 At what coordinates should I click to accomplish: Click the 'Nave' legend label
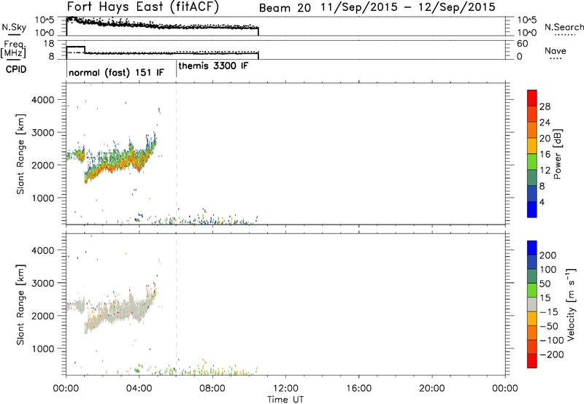point(556,50)
